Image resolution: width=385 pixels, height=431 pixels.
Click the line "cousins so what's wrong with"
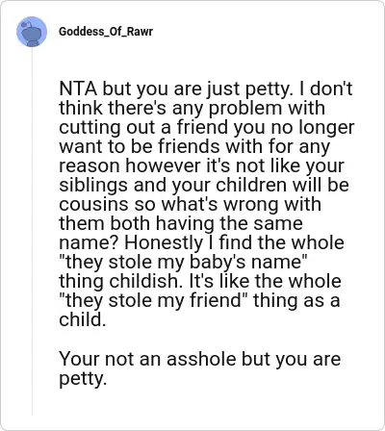tap(190, 204)
